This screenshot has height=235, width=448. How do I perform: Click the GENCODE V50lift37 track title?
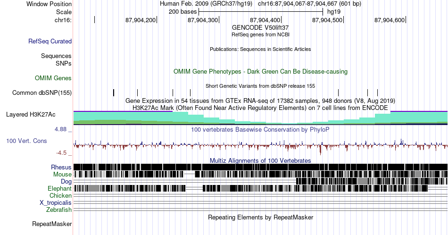[260, 28]
